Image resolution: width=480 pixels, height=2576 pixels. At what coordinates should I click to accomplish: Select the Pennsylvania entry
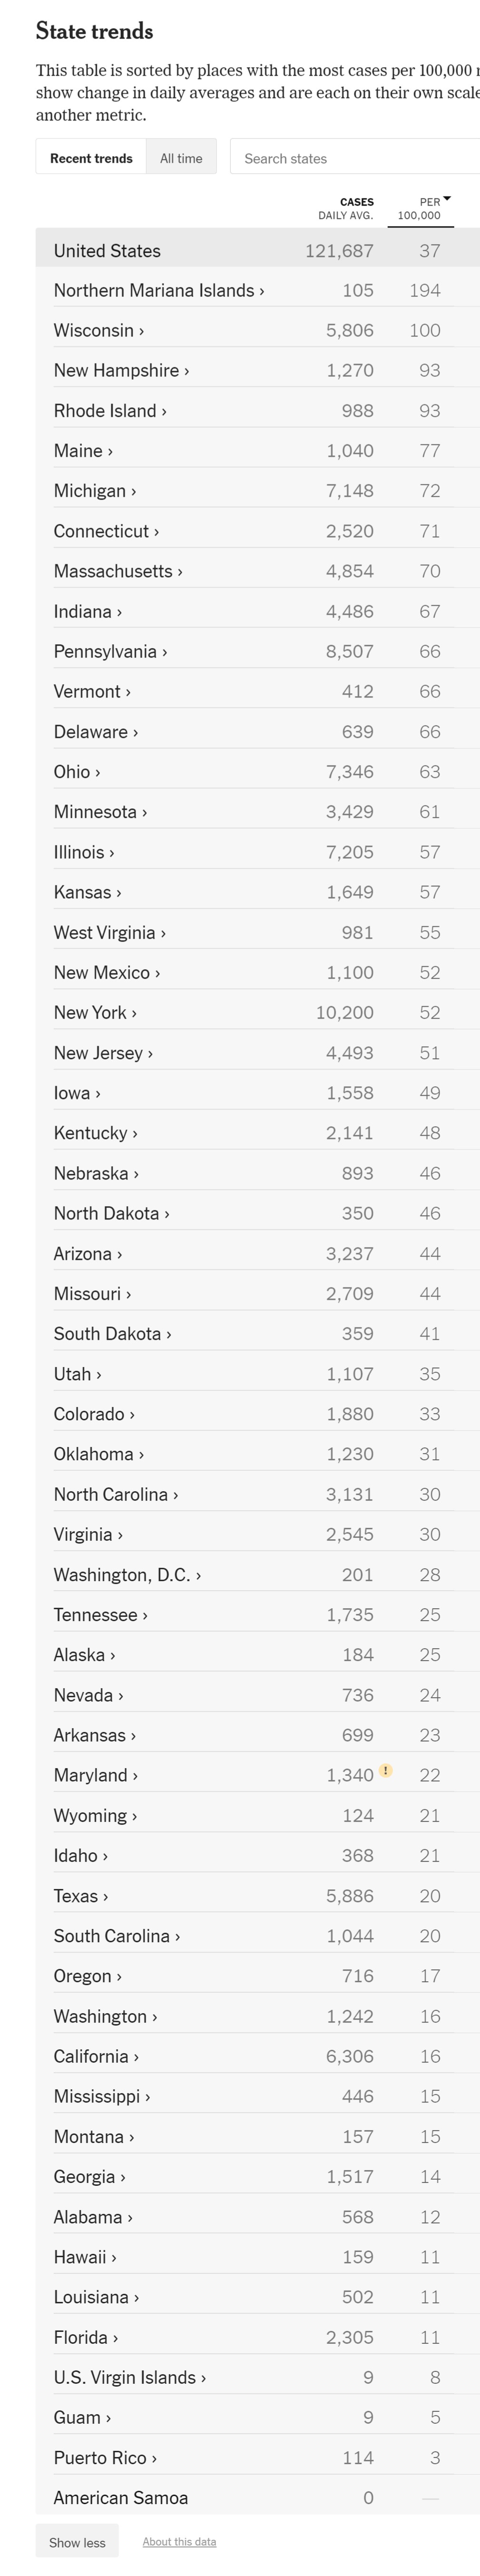click(110, 651)
